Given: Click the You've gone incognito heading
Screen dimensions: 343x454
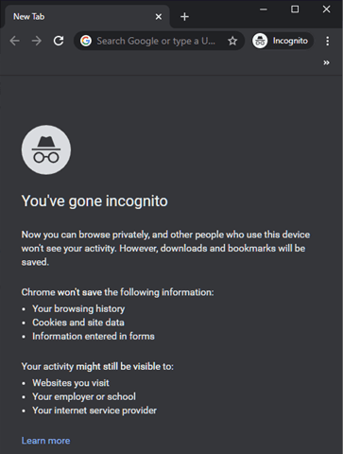Looking at the screenshot, I should 94,201.
